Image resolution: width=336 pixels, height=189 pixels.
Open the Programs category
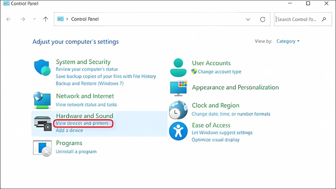pyautogui.click(x=69, y=143)
